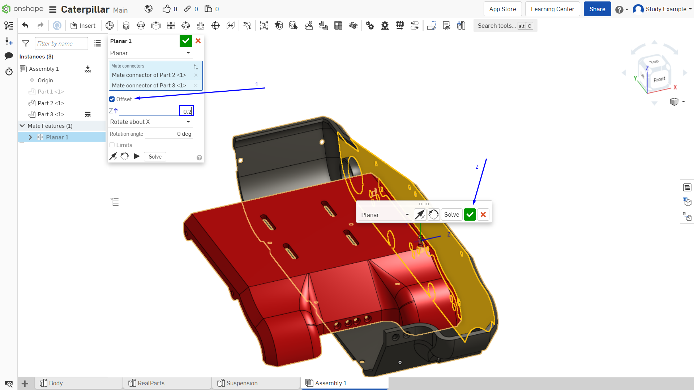Open the mate type Planar dropdown in dialog

pyautogui.click(x=150, y=53)
